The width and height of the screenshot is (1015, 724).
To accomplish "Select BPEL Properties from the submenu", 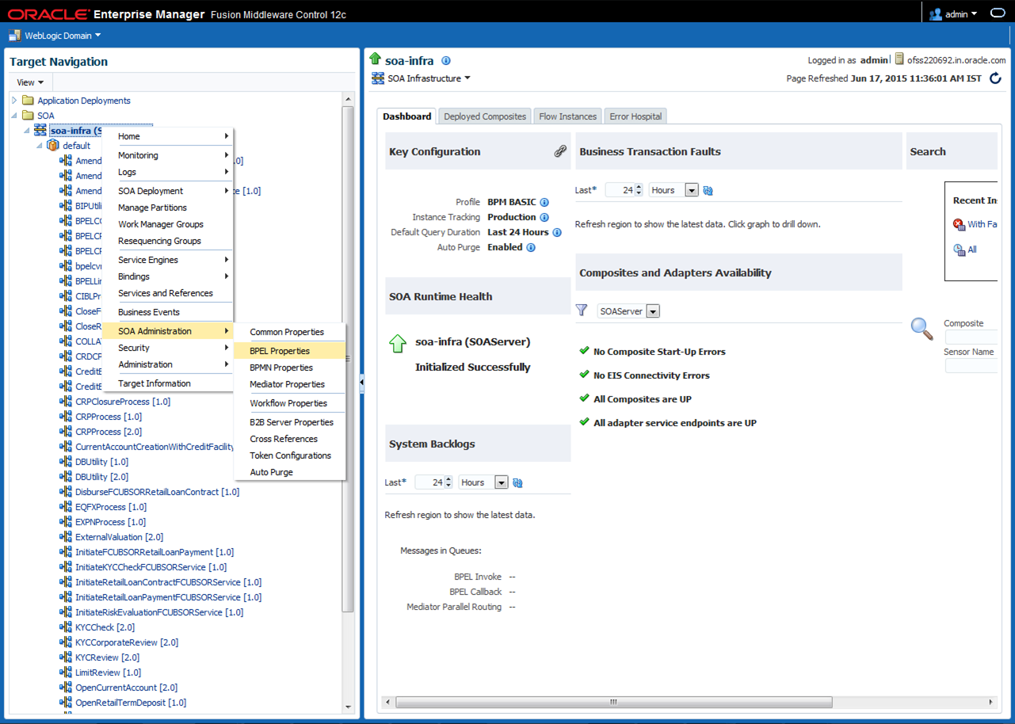I will [x=290, y=351].
